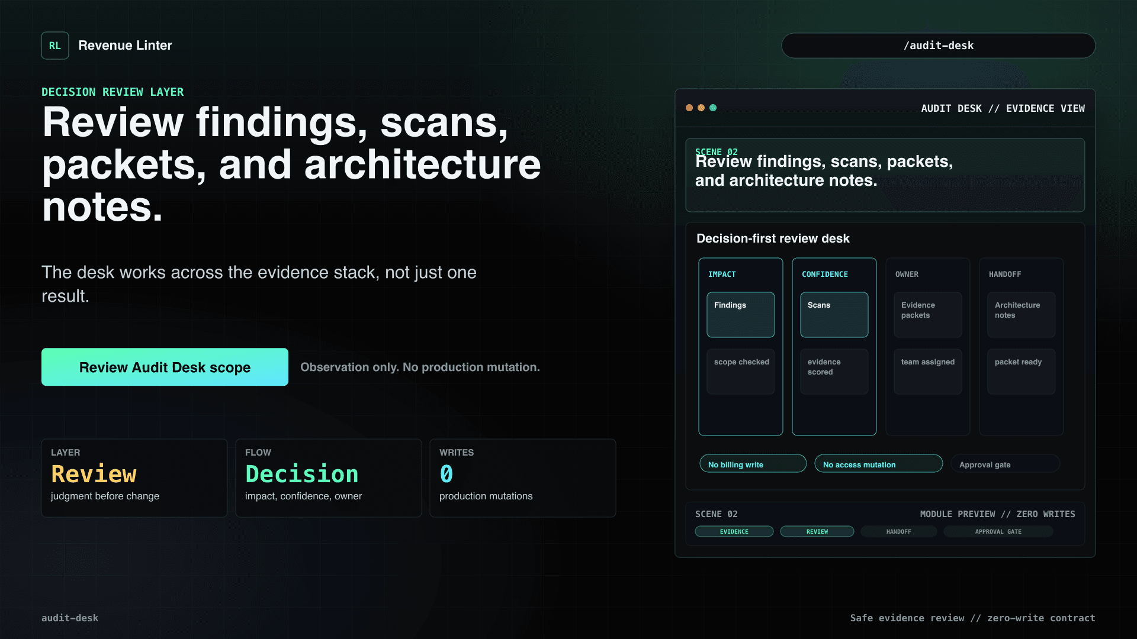The height and width of the screenshot is (639, 1137).
Task: Click the orange first window dot
Action: (x=689, y=108)
